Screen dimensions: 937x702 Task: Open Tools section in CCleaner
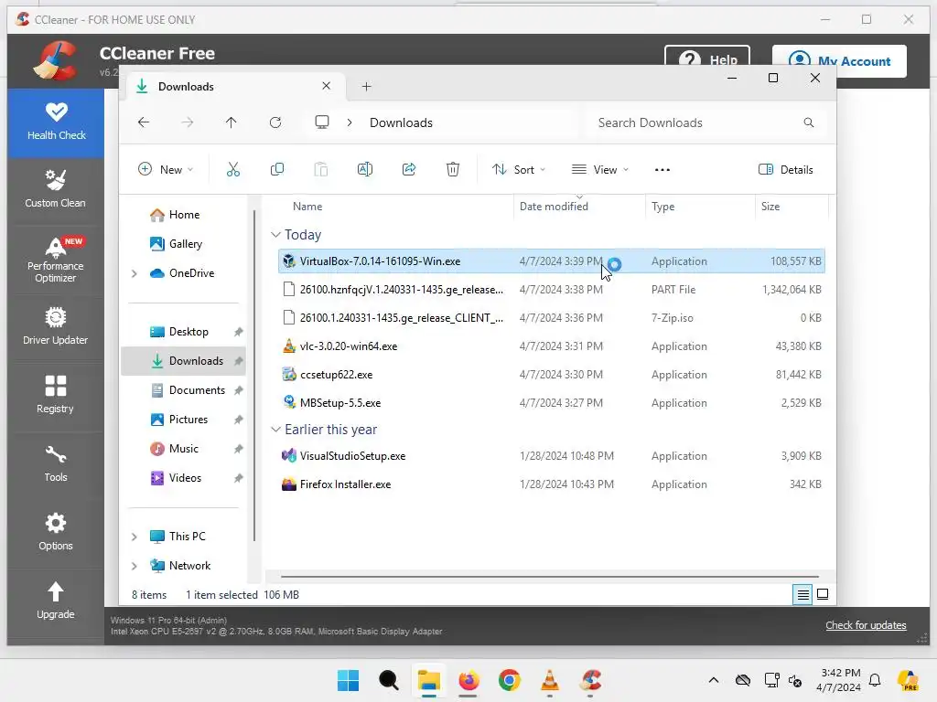pos(55,463)
